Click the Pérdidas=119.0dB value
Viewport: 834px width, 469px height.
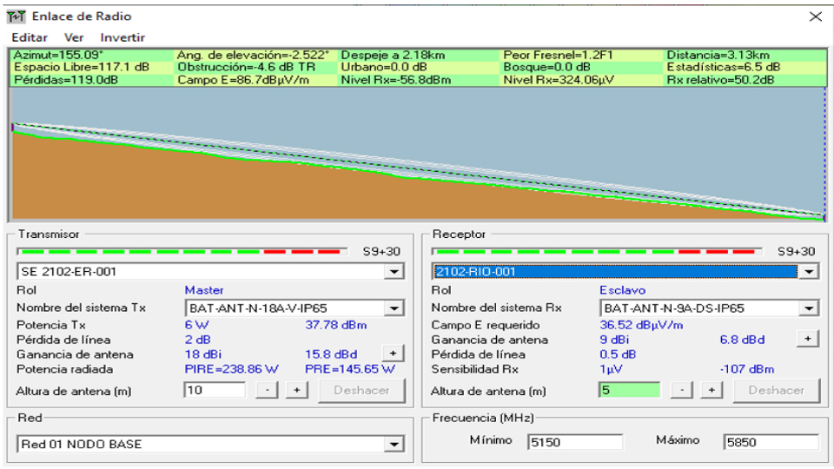[66, 80]
